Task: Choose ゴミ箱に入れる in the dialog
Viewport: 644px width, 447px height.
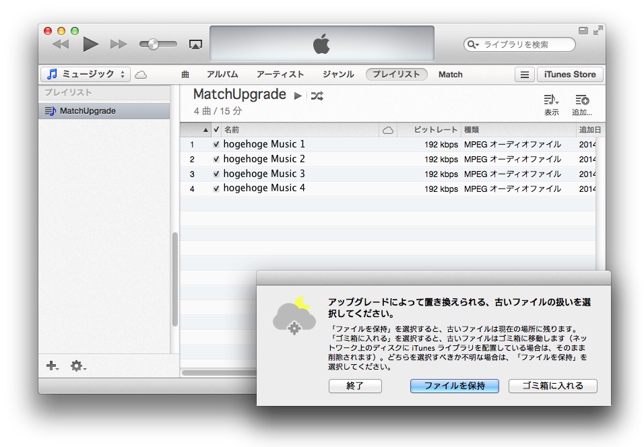Action: pyautogui.click(x=553, y=386)
